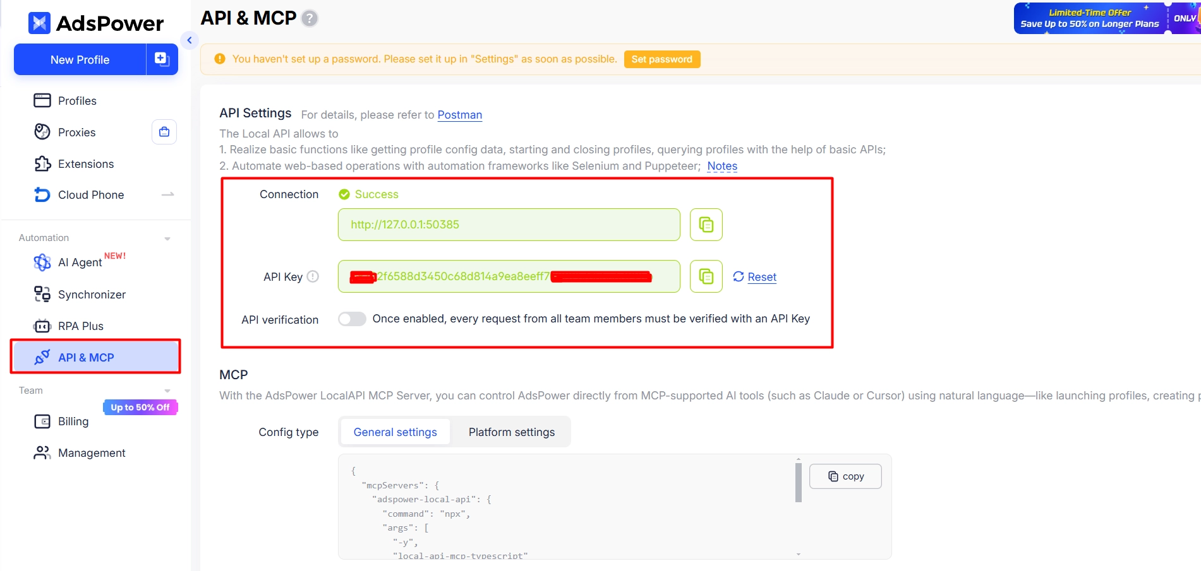Switch to Platform settings tab
The width and height of the screenshot is (1201, 571).
(512, 432)
